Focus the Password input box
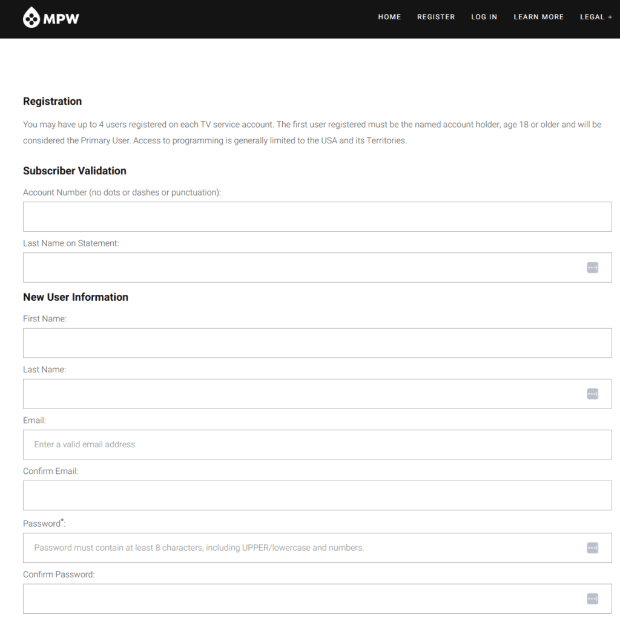The image size is (620, 618). pyautogui.click(x=303, y=548)
